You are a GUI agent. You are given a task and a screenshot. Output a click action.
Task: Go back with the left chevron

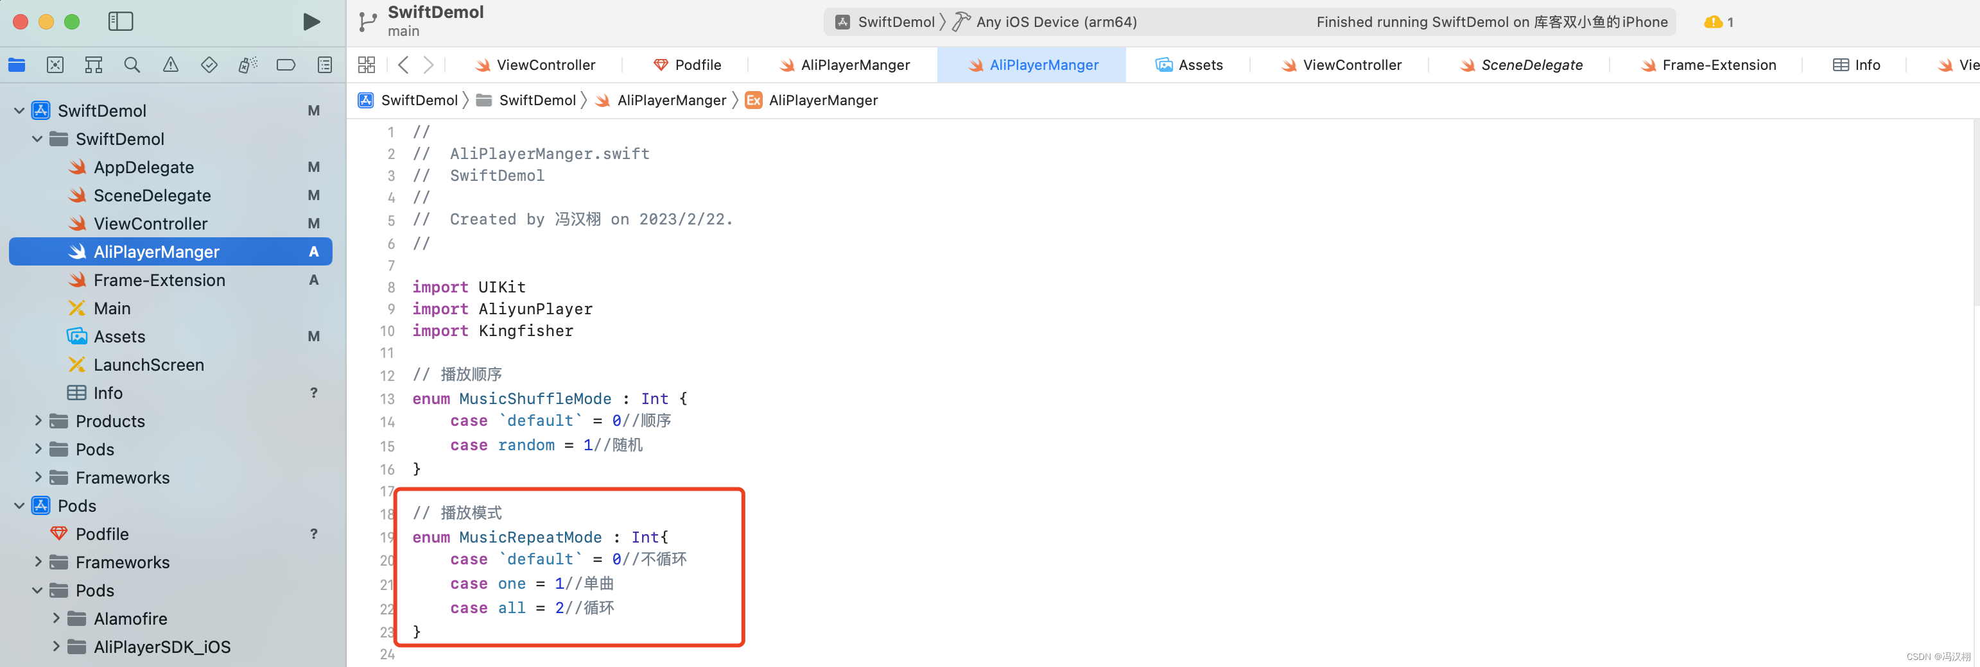[x=403, y=65]
